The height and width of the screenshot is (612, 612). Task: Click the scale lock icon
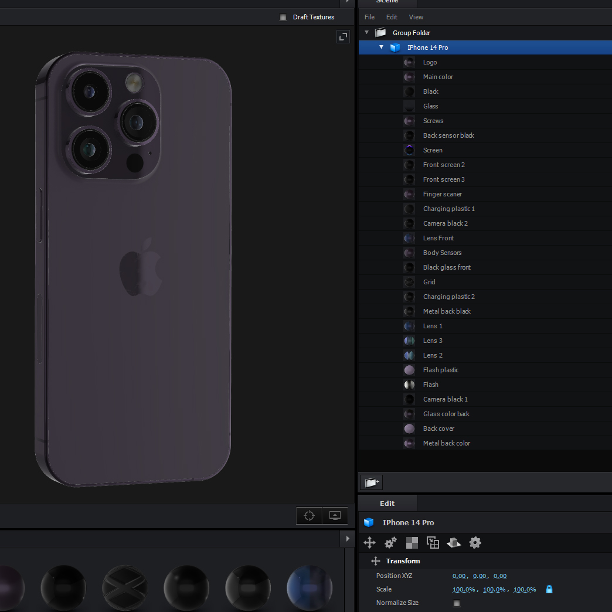[x=549, y=589]
